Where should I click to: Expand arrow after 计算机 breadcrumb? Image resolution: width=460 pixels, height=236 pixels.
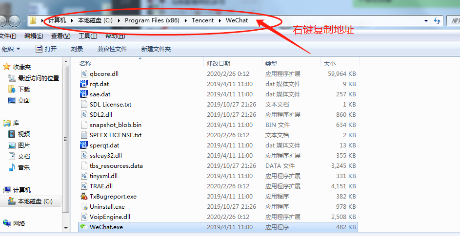pos(72,20)
